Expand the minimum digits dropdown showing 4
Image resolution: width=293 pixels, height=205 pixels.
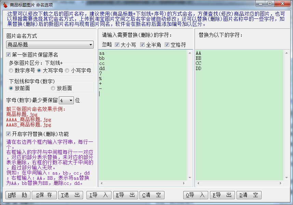pos(66,100)
